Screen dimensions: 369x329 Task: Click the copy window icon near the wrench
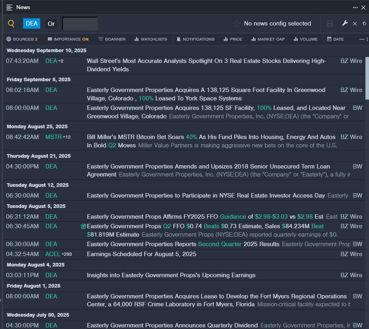(364, 23)
